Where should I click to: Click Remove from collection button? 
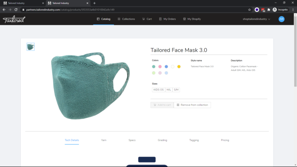pyautogui.click(x=192, y=105)
